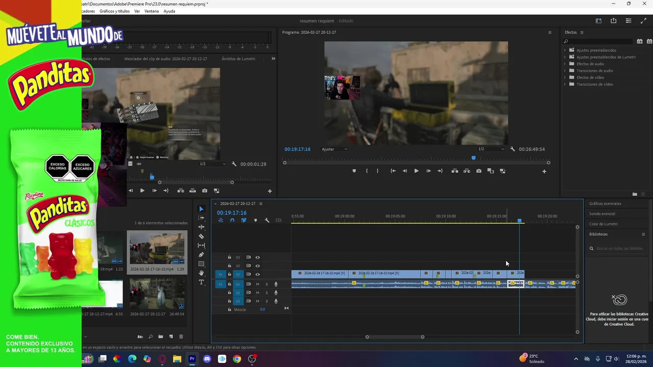
Task: Solo audio track A2
Action: click(x=266, y=293)
